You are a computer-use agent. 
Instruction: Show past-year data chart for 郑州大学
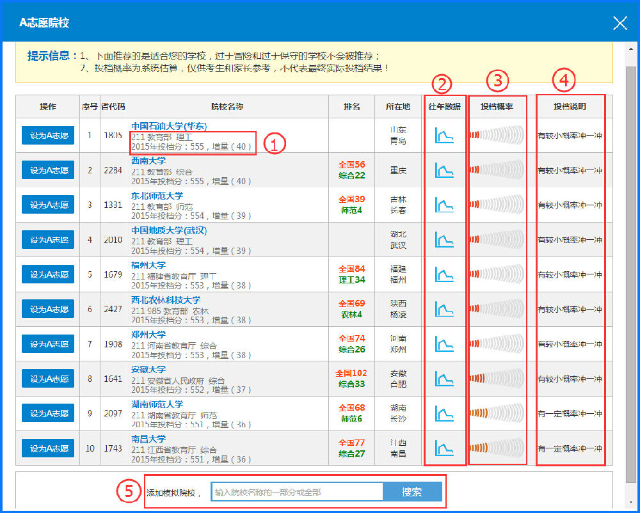tap(444, 343)
